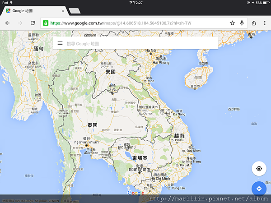
Task: Click the tp. Pleiku label
Action: coord(177,140)
